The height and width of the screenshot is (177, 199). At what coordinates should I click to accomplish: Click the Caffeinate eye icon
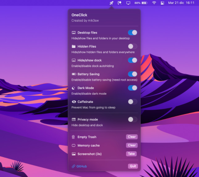click(x=74, y=102)
